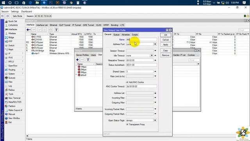Image resolution: width=250 pixels, height=141 pixels.
Task: Select 2Mbps profile in Hotspot list
Action: pyautogui.click(x=83, y=70)
